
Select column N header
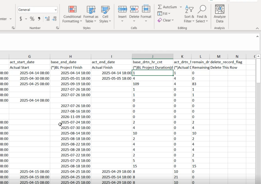237,56
